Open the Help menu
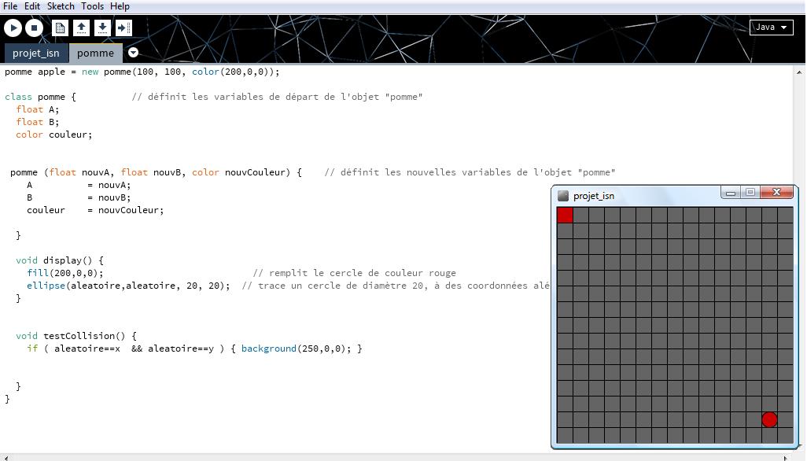807x461 pixels. (x=120, y=6)
